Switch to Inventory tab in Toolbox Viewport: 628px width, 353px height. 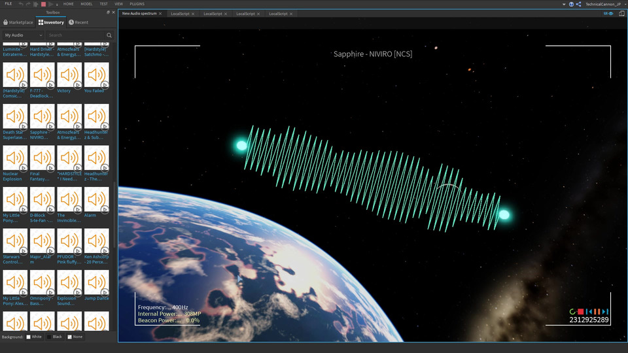pyautogui.click(x=51, y=22)
